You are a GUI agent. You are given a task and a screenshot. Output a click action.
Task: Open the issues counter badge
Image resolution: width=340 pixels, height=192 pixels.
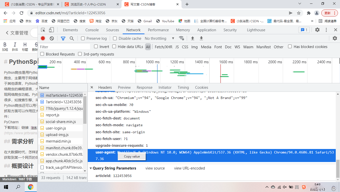[x=304, y=30]
